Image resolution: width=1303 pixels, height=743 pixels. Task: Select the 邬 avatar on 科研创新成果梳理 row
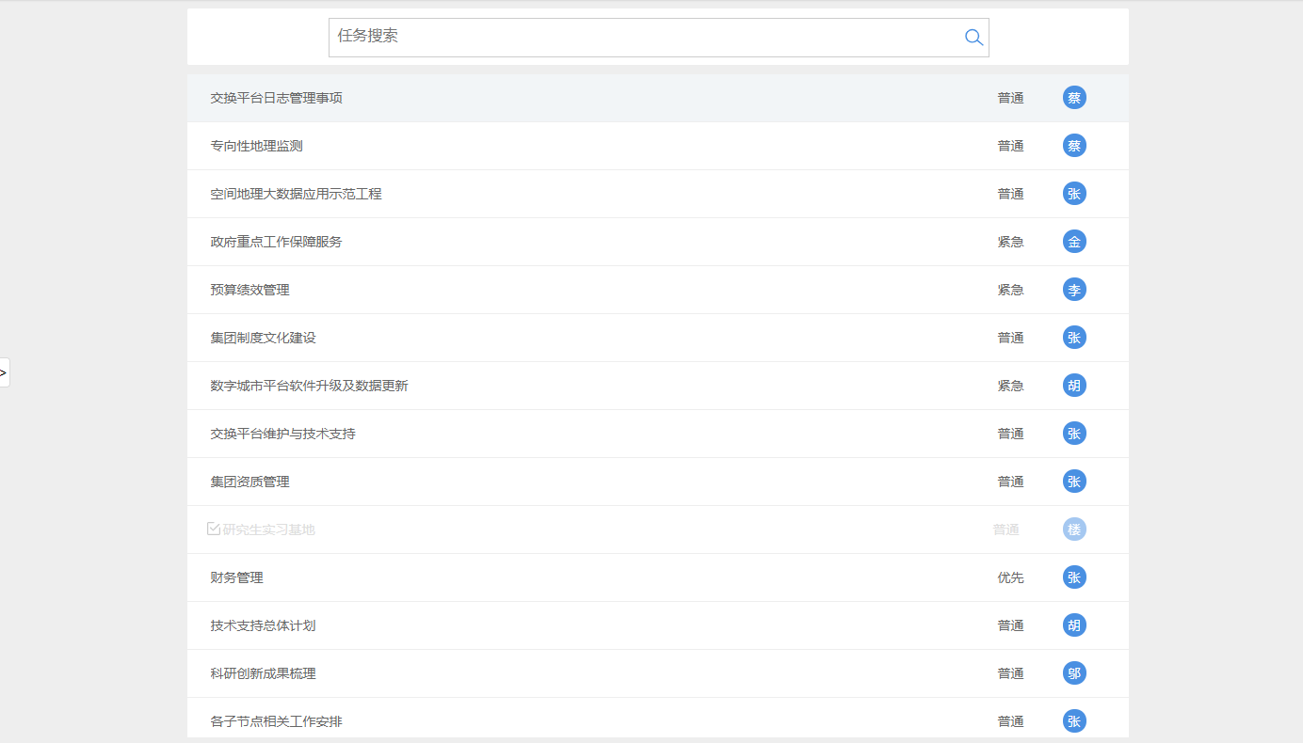coord(1074,673)
